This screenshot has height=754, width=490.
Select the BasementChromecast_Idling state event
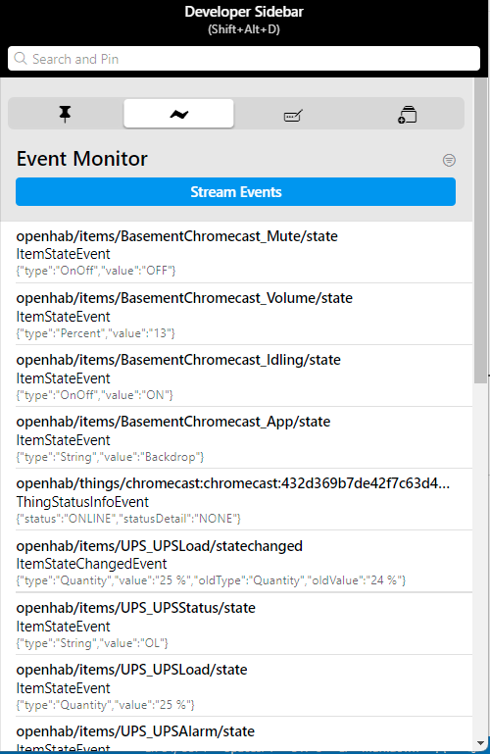click(236, 377)
